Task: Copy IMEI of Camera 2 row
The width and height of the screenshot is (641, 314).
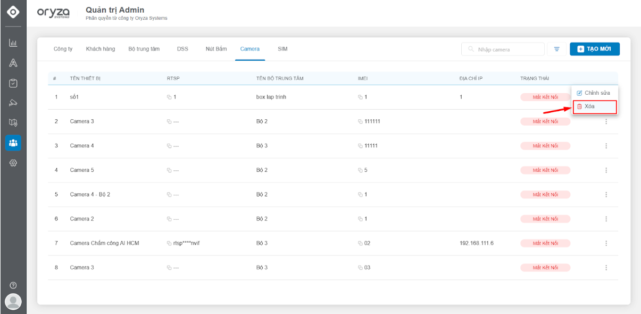Action: point(360,219)
